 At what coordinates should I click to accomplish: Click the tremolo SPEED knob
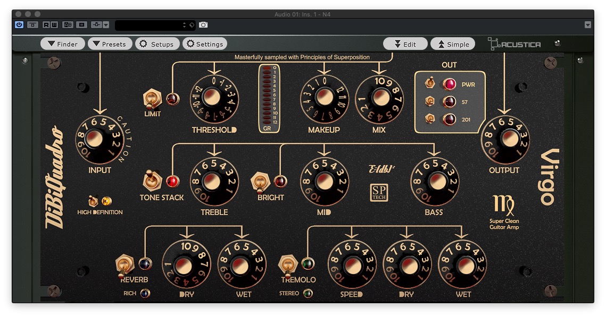click(352, 264)
